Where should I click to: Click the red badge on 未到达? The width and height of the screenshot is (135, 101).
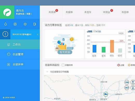pyautogui.click(x=112, y=10)
